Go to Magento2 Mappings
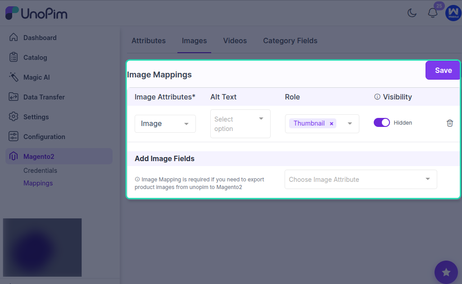Viewport: 462px width, 284px height. (38, 183)
